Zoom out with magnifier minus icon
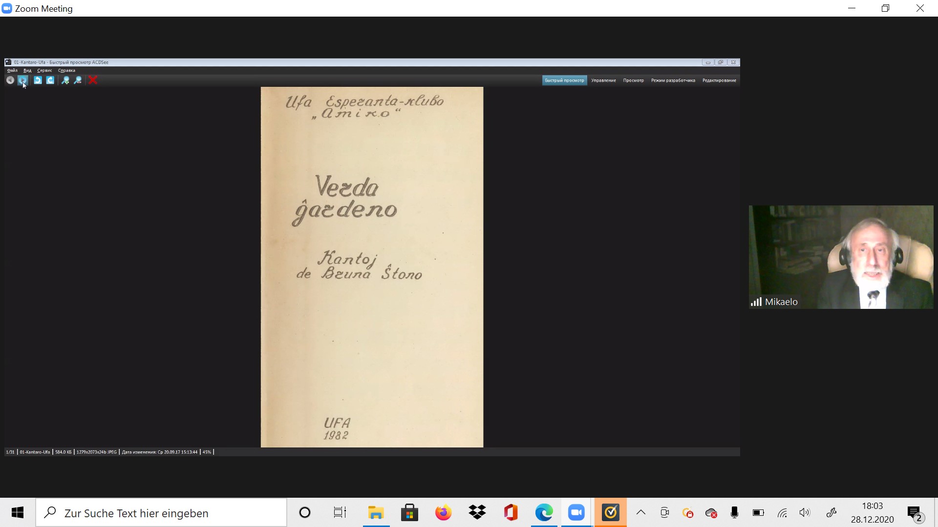 pos(78,80)
